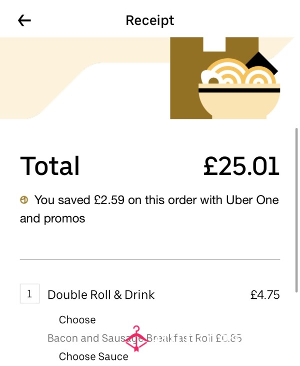Click the vertical scrollbar thumb
Image resolution: width=300 pixels, height=366 pixels.
pyautogui.click(x=296, y=210)
